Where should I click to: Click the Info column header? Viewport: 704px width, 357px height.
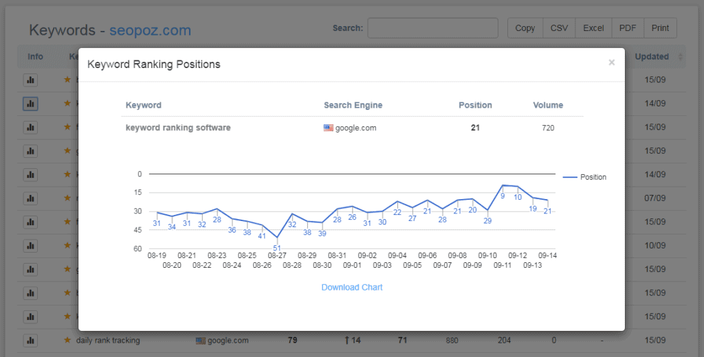[36, 56]
